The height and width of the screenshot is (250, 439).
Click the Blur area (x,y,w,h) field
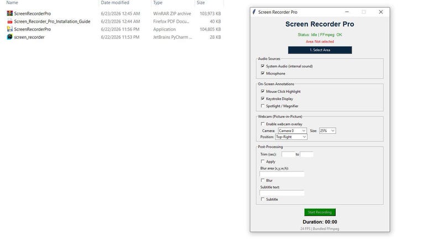[282, 174]
